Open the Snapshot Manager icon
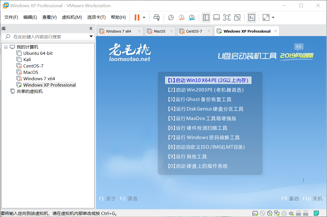The width and height of the screenshot is (327, 217). point(191,17)
